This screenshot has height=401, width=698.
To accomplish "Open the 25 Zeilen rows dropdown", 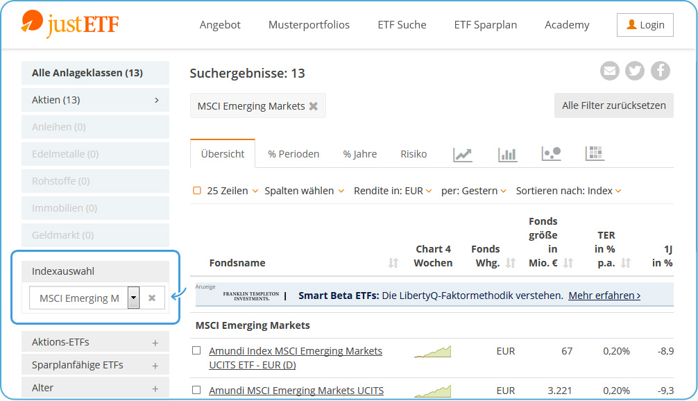I will [x=232, y=191].
